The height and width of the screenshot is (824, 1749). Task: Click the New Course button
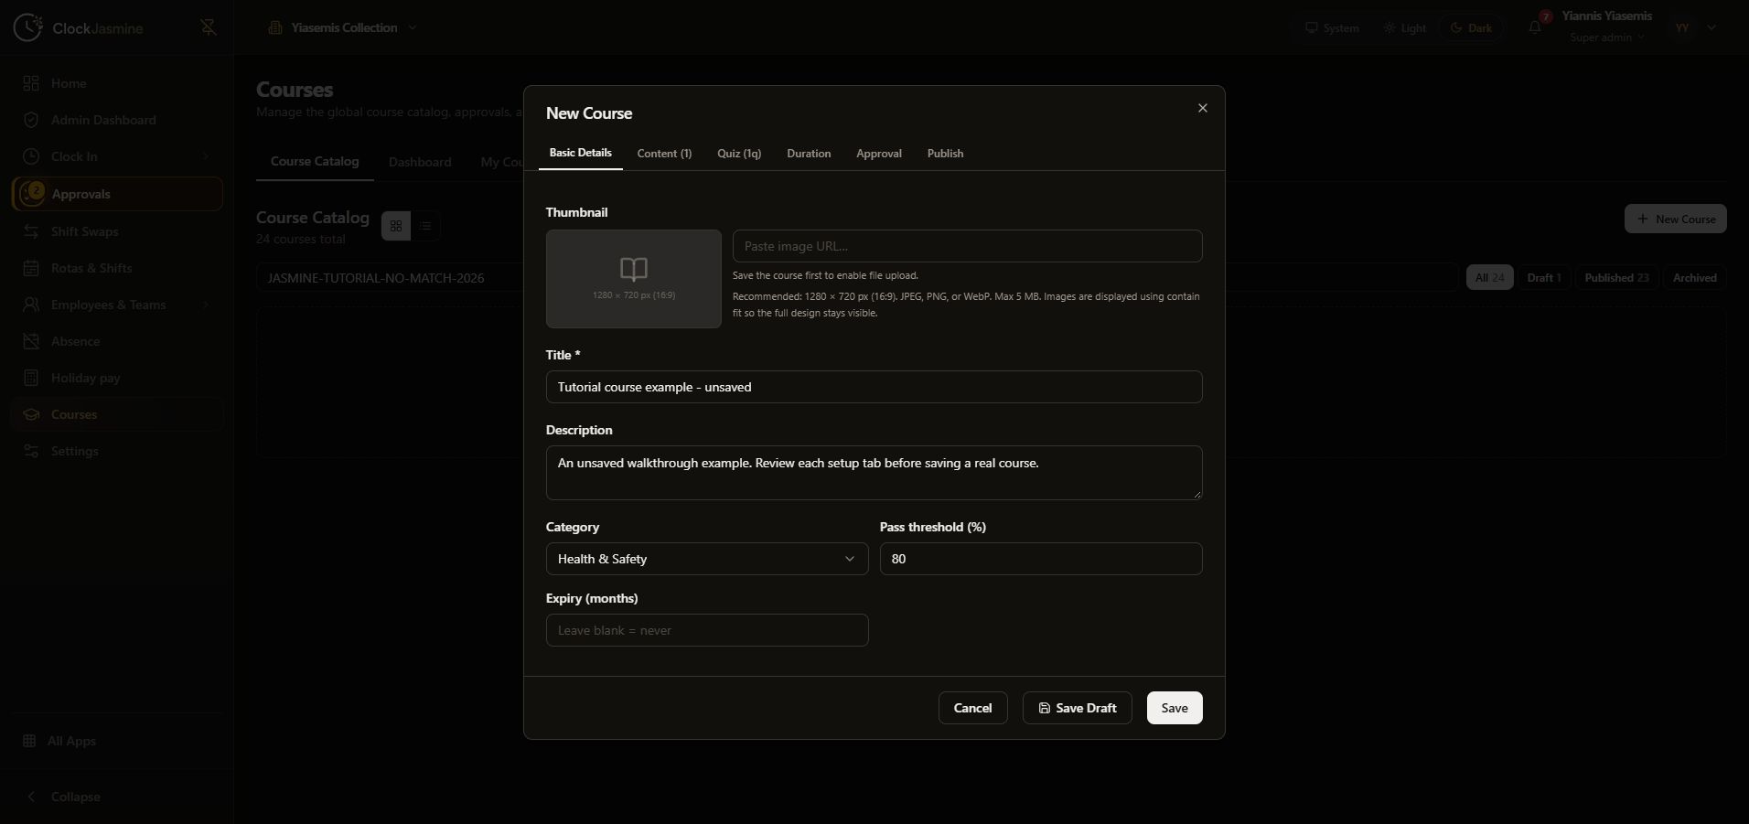[1675, 219]
